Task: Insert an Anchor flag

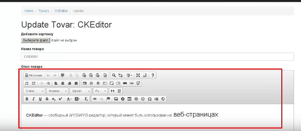Action: point(108,99)
